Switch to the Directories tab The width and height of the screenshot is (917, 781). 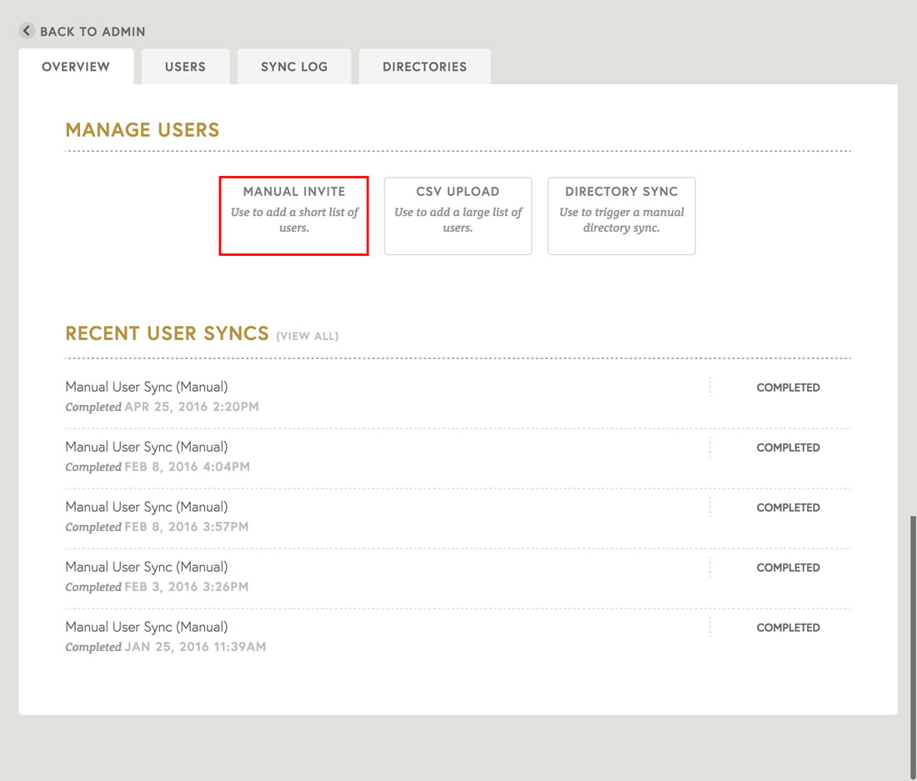424,67
